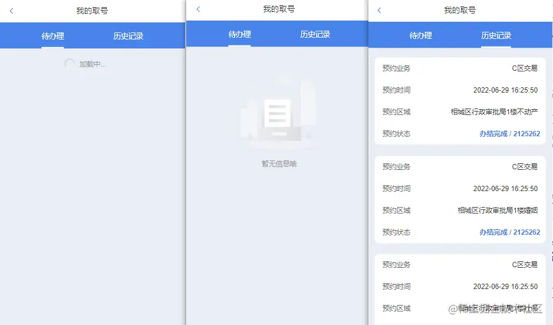
Task: Click the loading spinner beside 加载中
Action: coord(70,64)
